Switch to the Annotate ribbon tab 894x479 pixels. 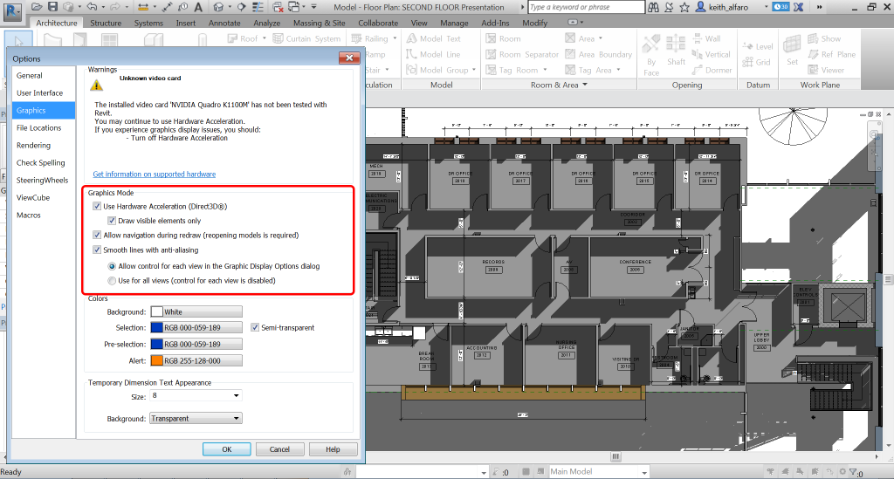click(226, 24)
